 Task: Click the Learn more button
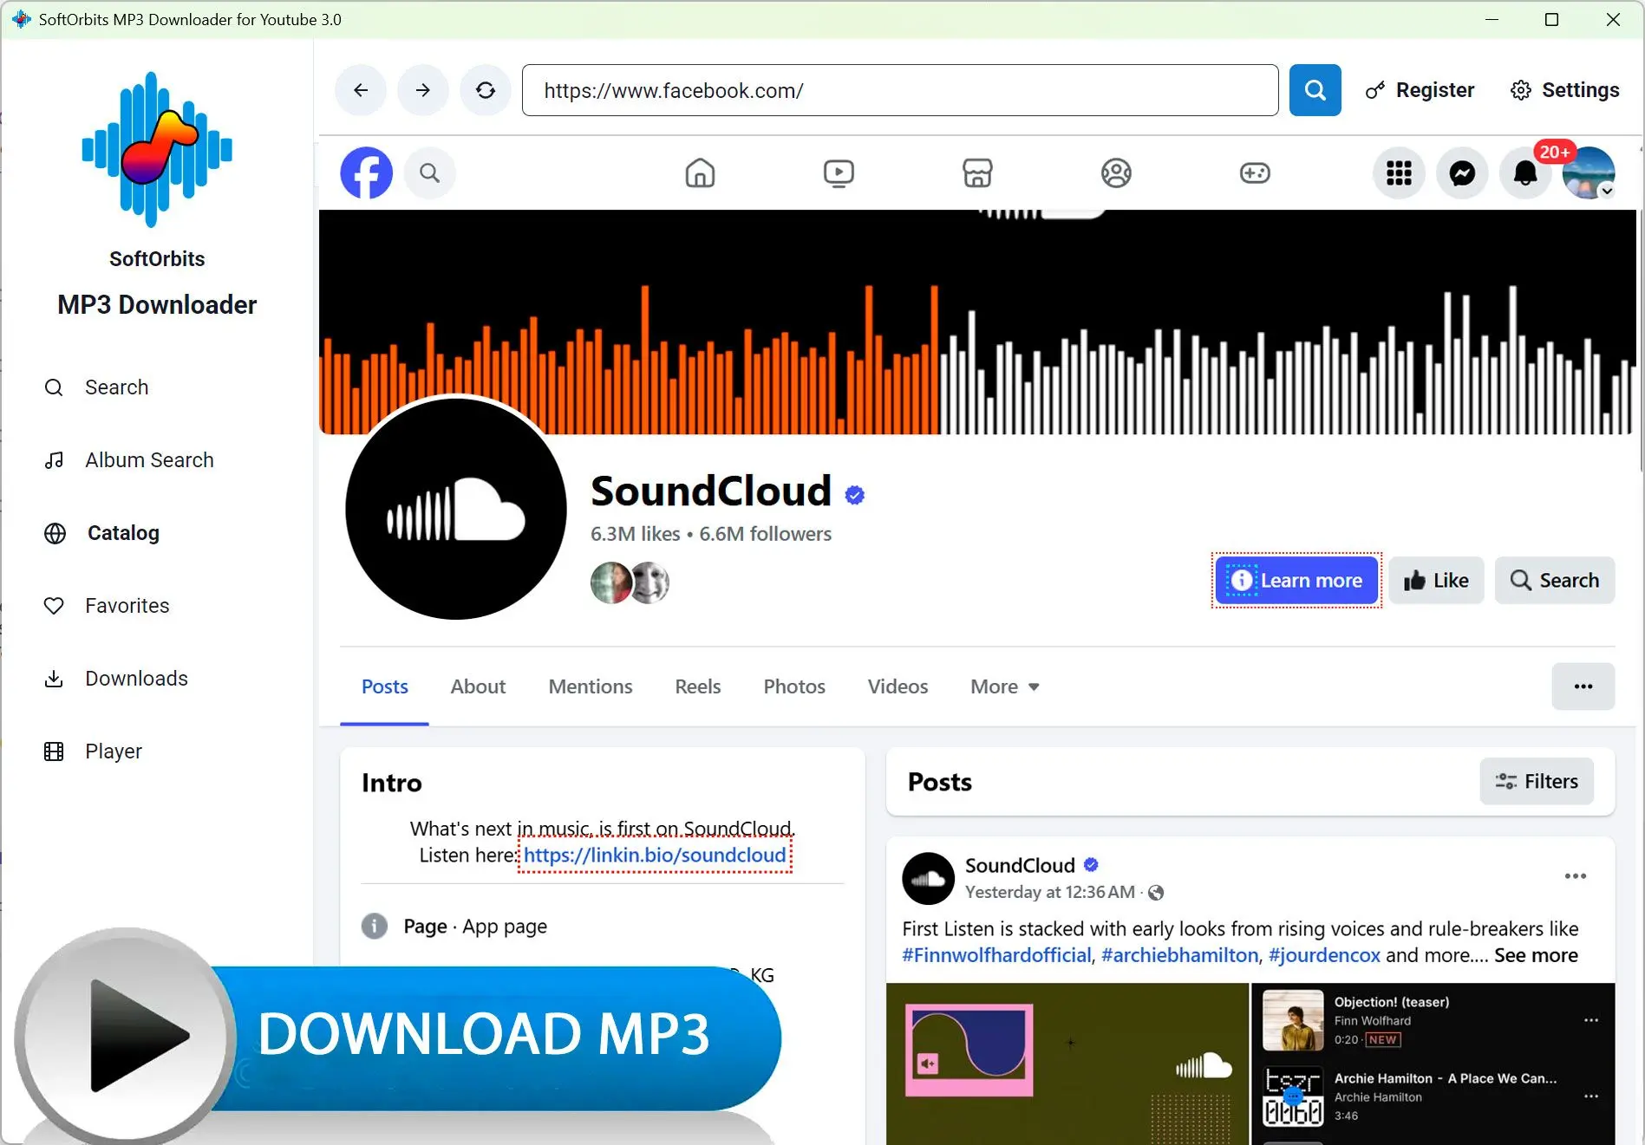[x=1296, y=580]
